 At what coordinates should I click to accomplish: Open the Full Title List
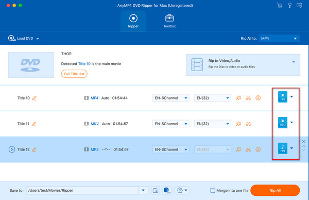(x=74, y=74)
